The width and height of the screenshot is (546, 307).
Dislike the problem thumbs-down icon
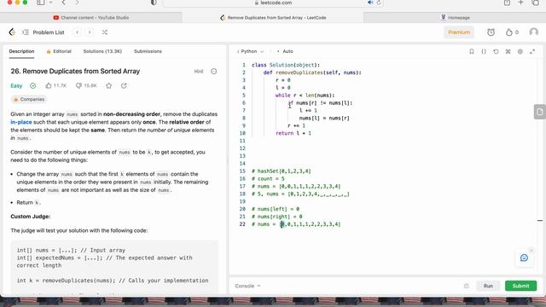coord(78,85)
